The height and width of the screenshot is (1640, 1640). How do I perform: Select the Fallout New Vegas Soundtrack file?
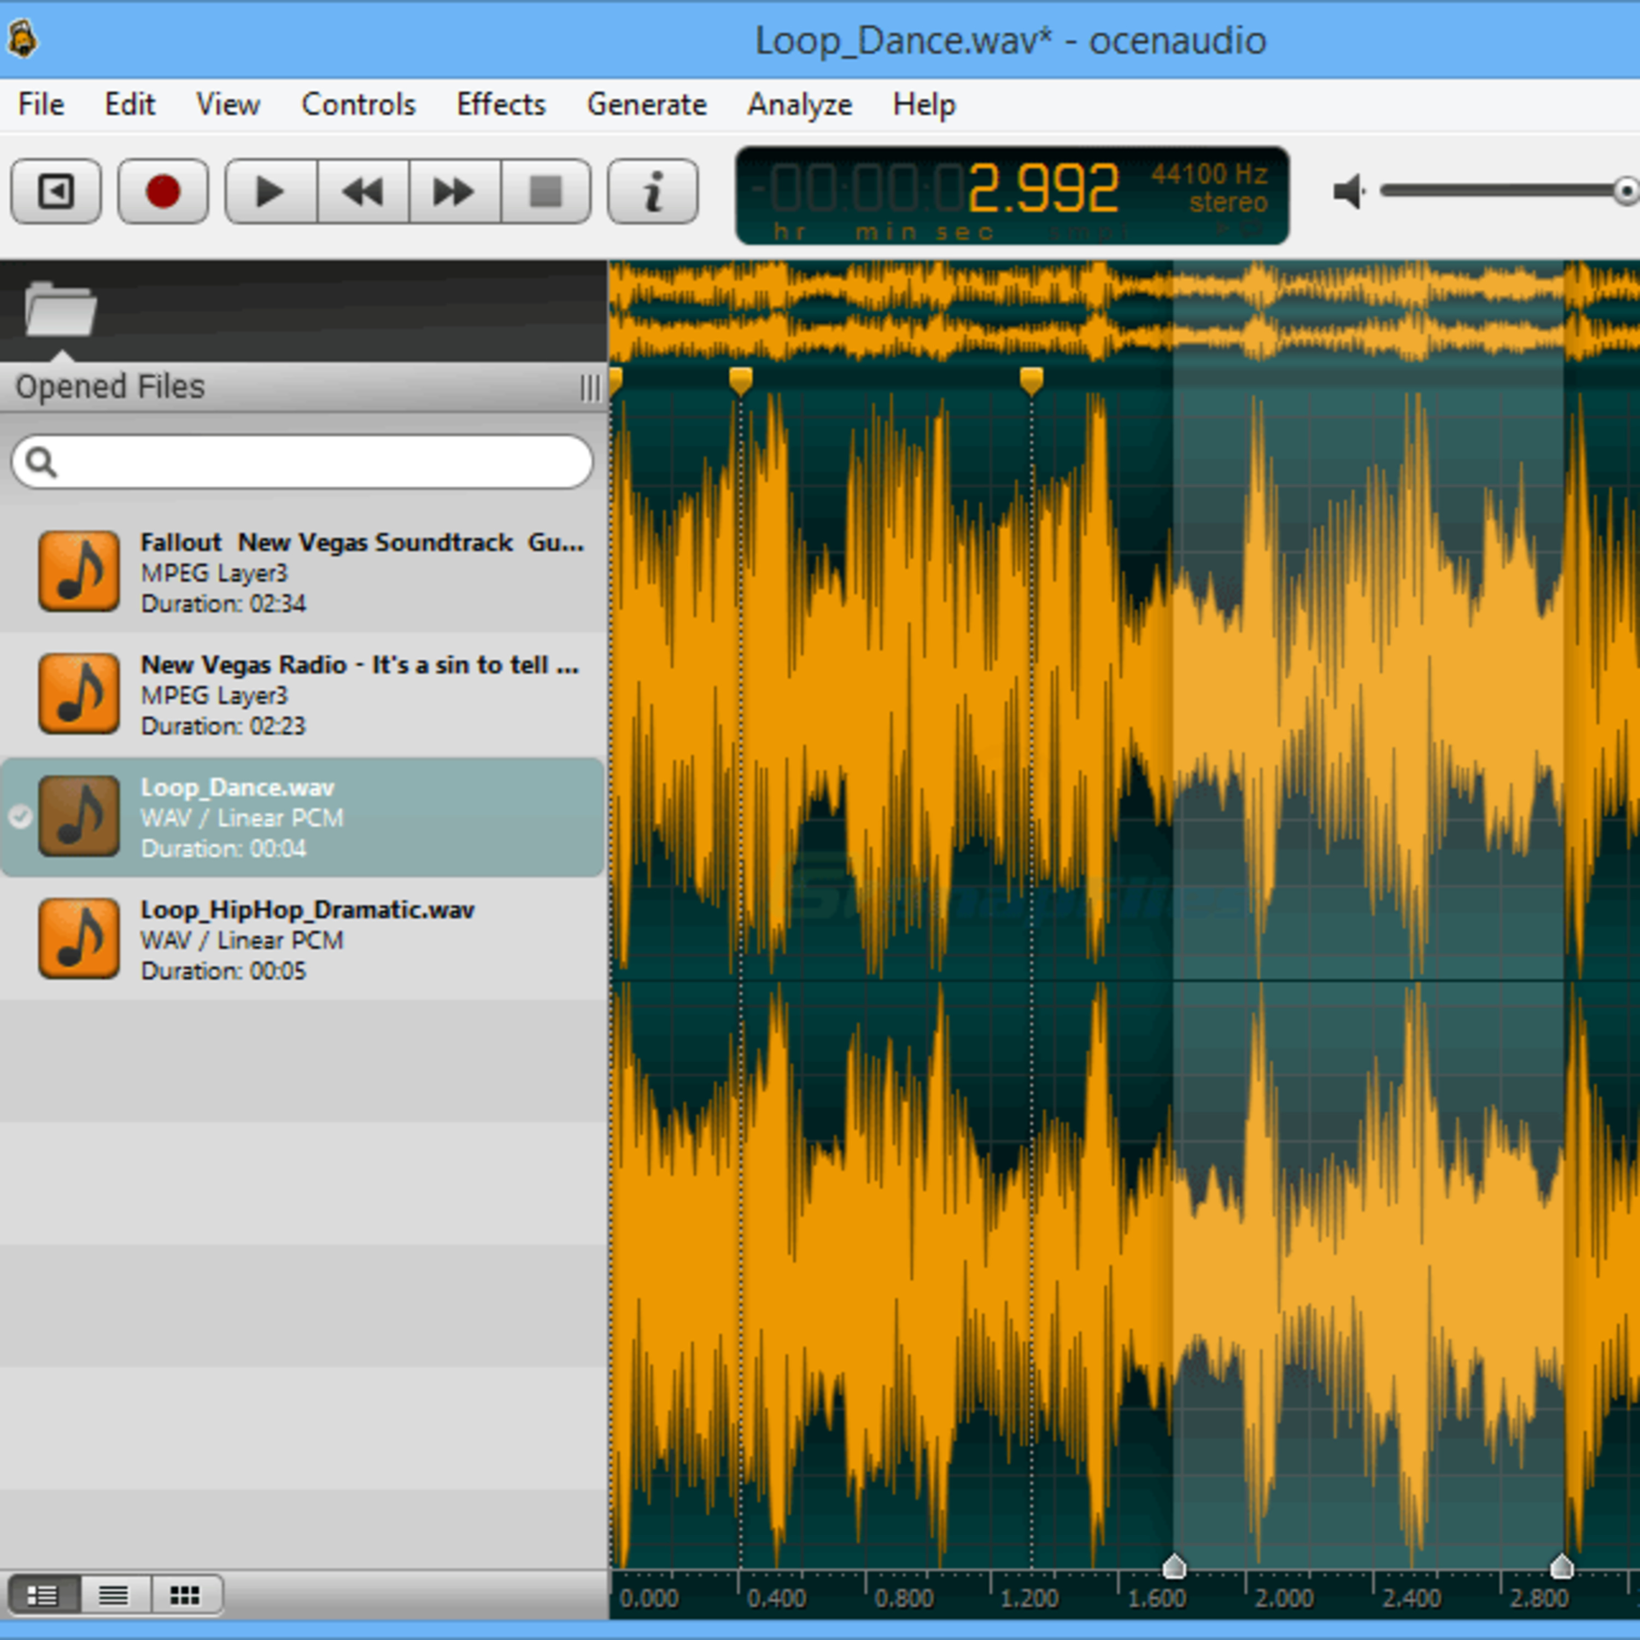coord(302,572)
